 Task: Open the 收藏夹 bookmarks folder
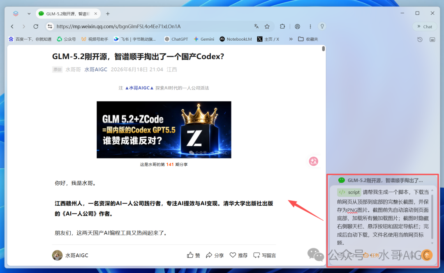click(308, 39)
